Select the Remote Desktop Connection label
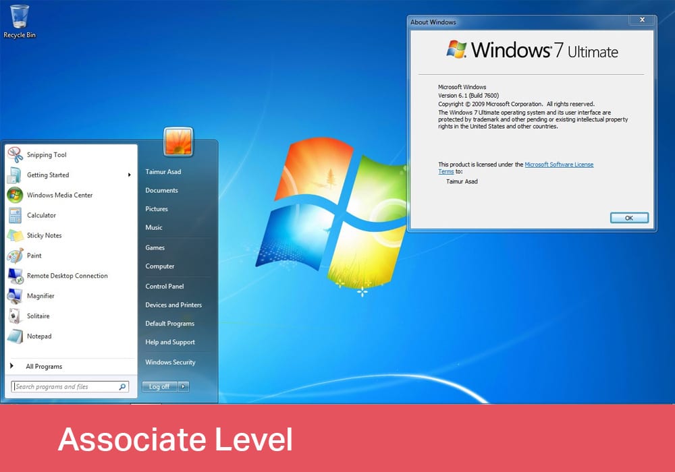This screenshot has width=675, height=472. coord(67,276)
